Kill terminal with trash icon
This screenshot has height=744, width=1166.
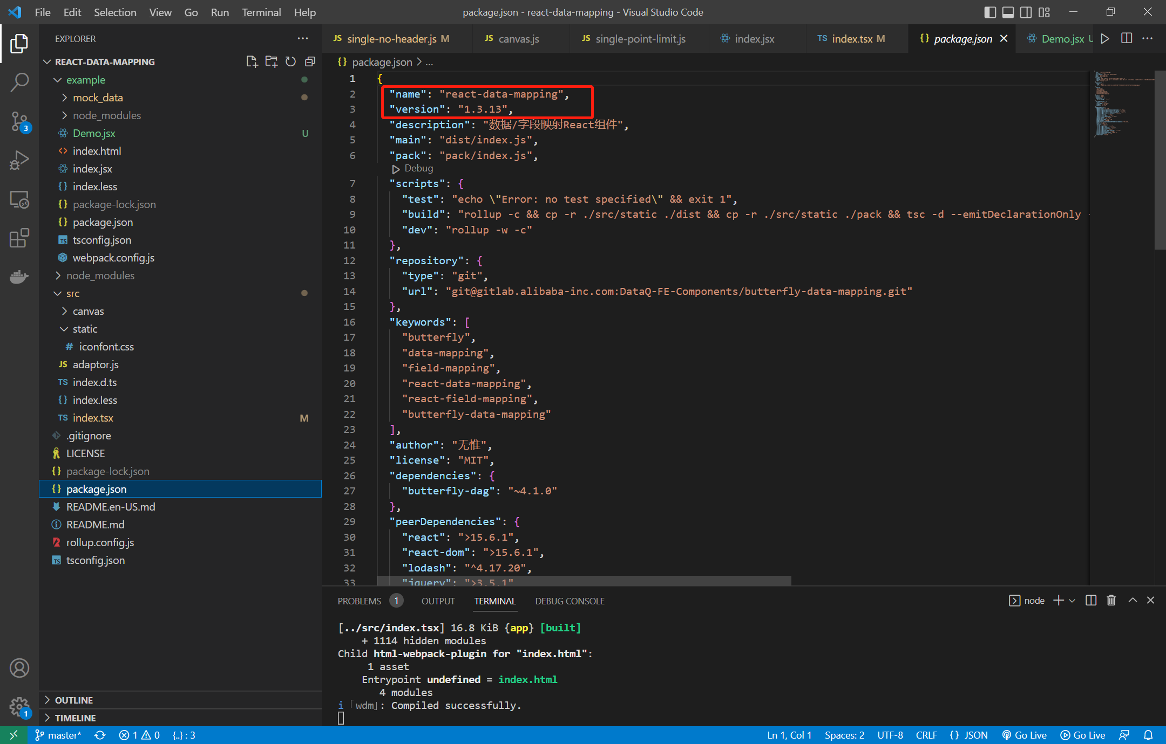coord(1111,601)
